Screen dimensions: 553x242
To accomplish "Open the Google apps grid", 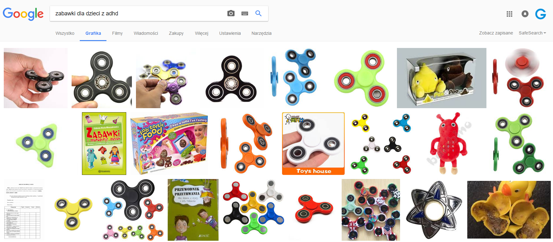I will [x=509, y=14].
